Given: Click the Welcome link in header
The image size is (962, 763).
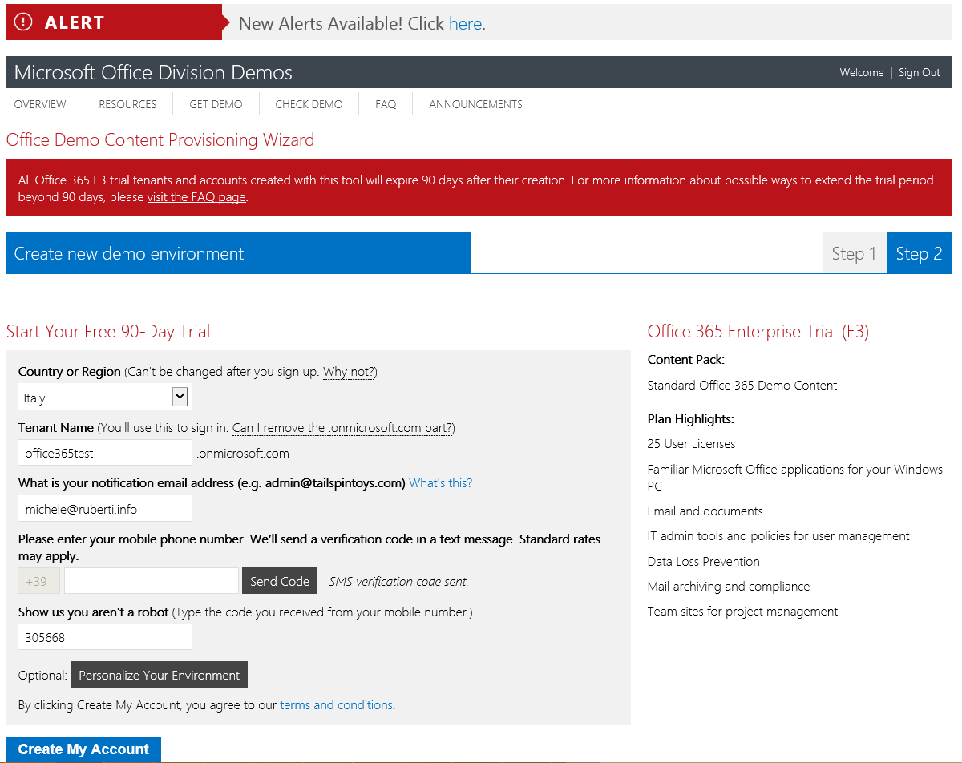Looking at the screenshot, I should pos(861,72).
